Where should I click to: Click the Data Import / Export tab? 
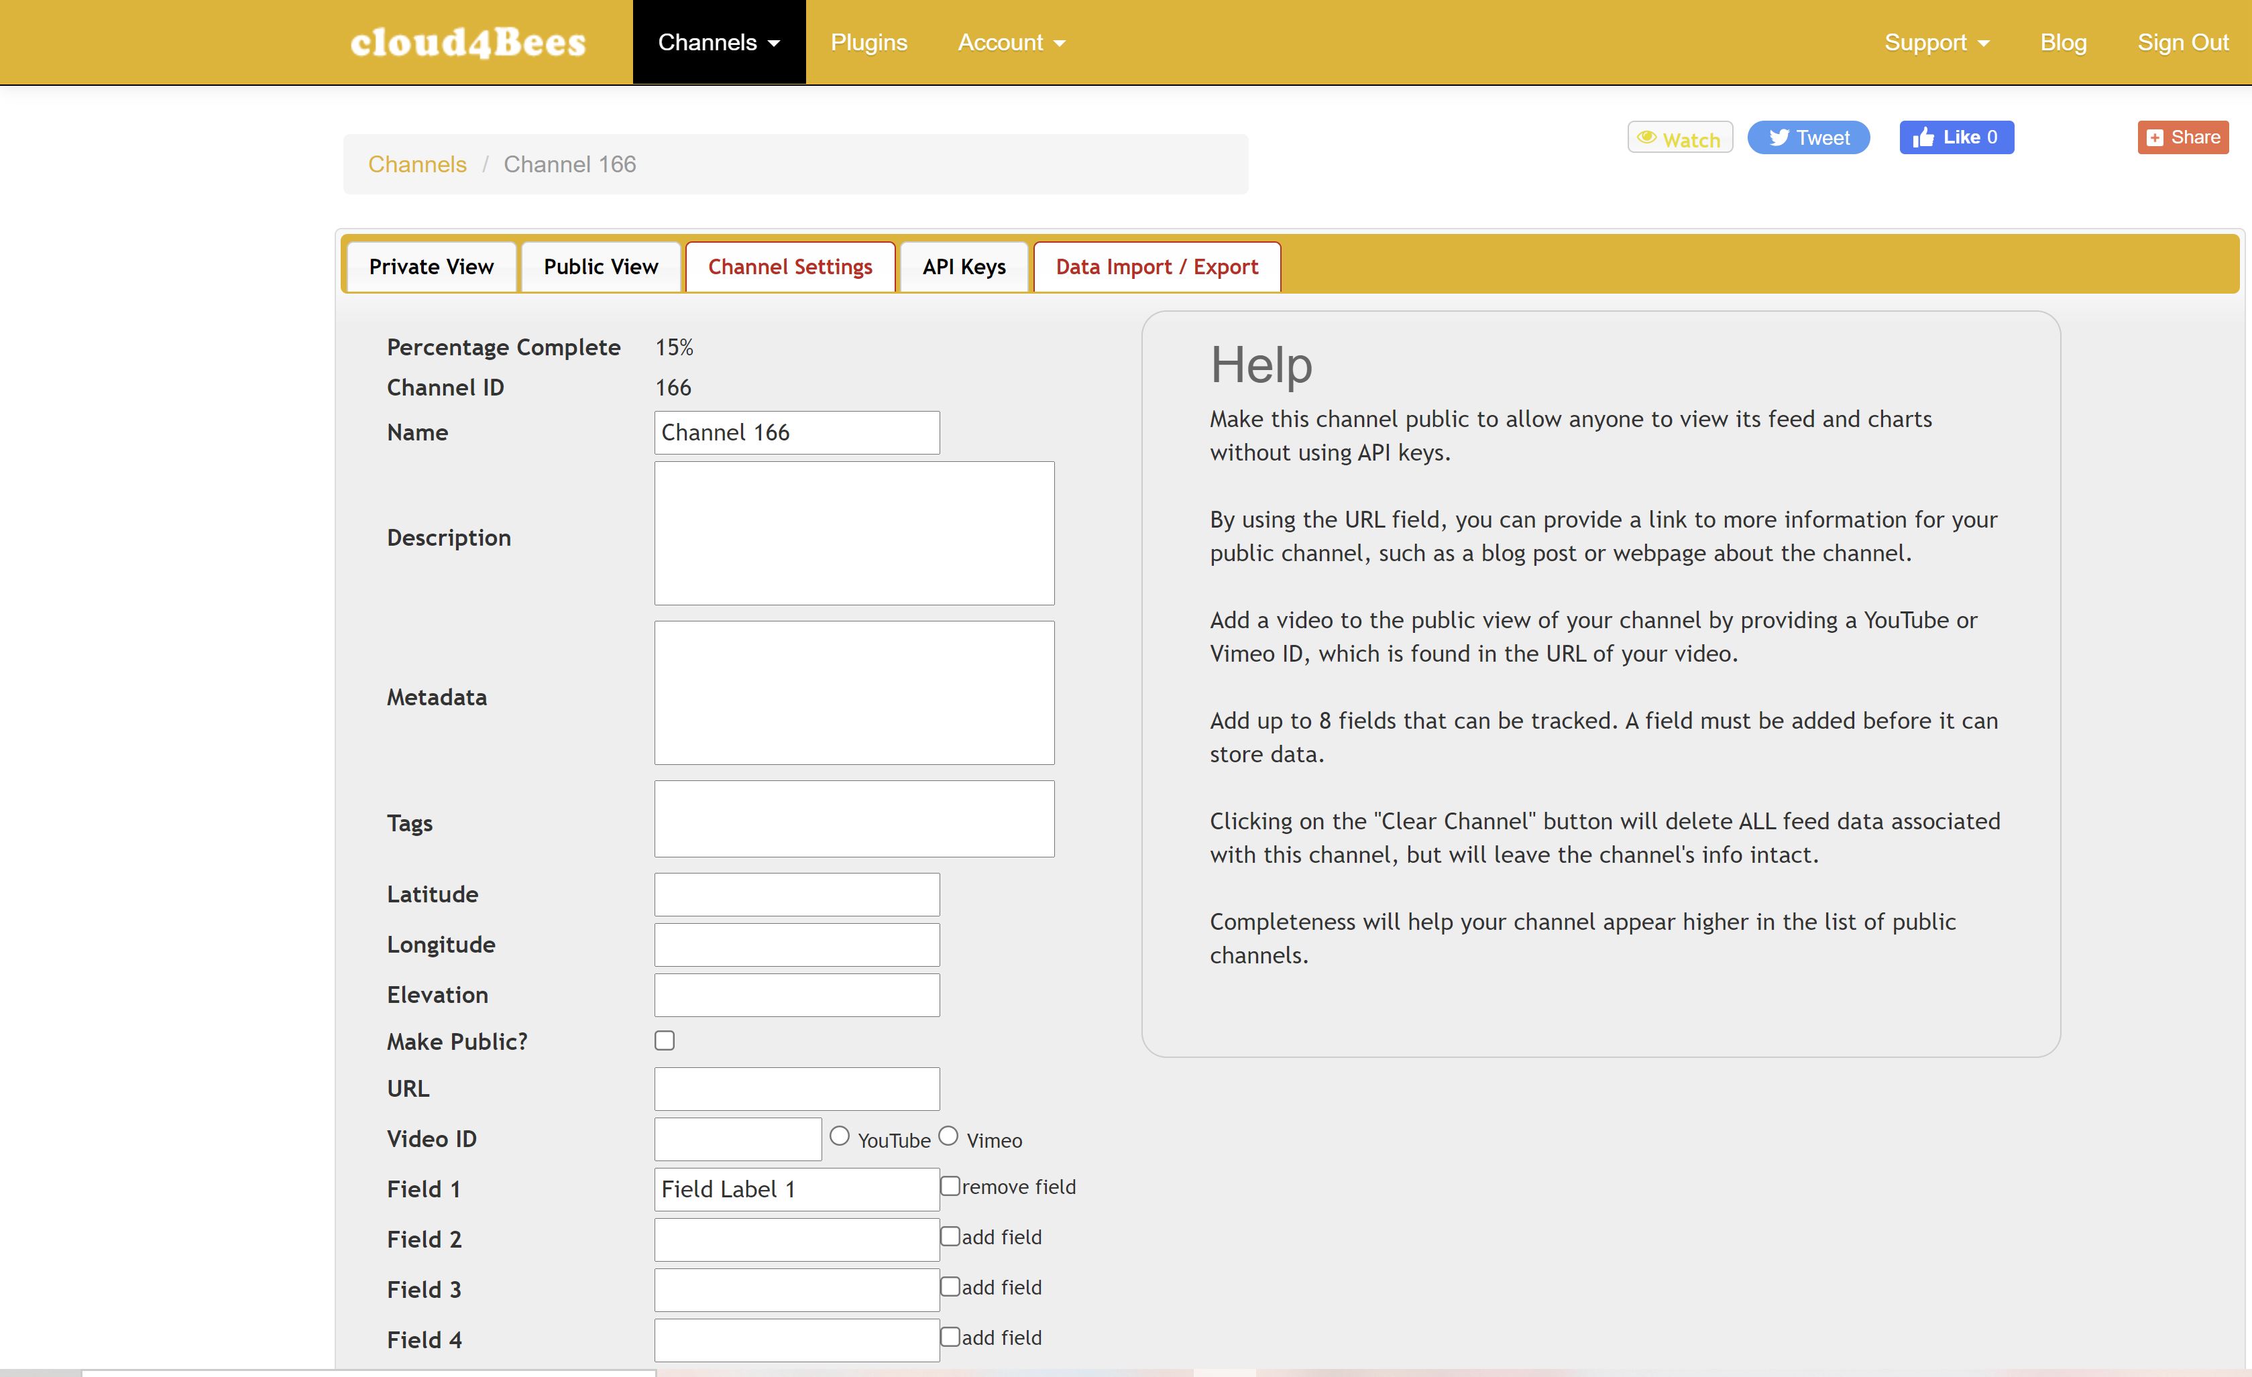[1158, 265]
